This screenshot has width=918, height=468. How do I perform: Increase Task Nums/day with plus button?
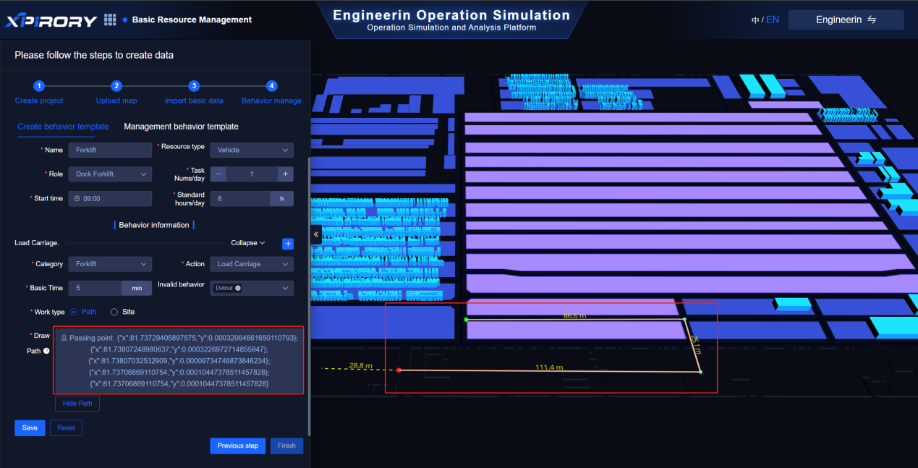[286, 174]
